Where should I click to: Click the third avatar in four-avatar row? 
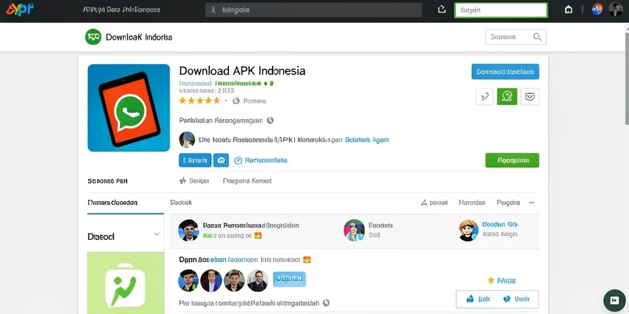tap(234, 280)
